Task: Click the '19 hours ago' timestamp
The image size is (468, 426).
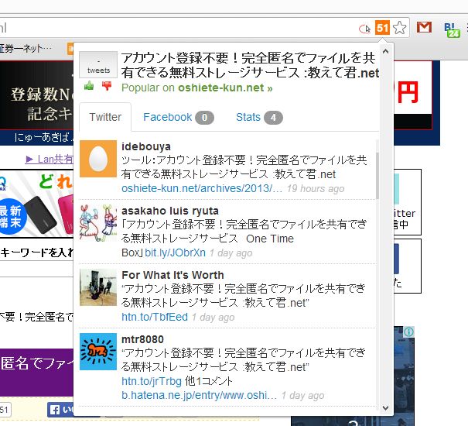Action: pyautogui.click(x=316, y=189)
